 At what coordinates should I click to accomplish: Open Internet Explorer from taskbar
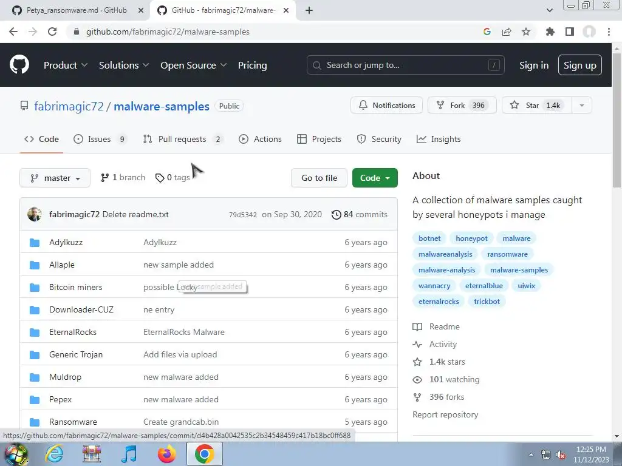tap(54, 454)
